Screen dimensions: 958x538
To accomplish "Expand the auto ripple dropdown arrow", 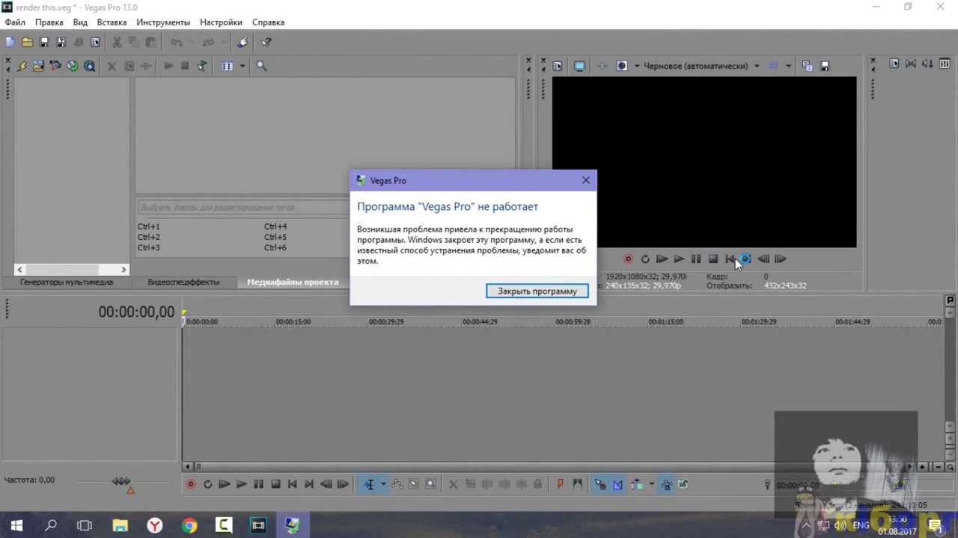I will [x=651, y=484].
